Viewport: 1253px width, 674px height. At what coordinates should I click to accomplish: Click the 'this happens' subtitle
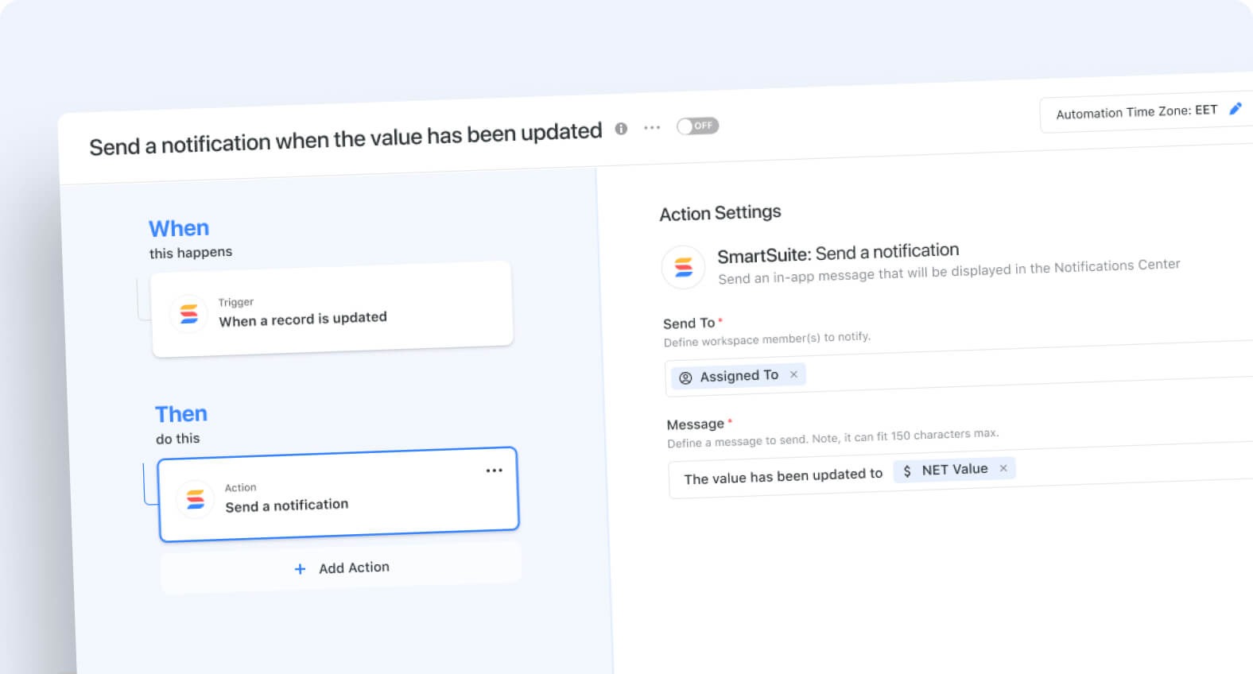[191, 253]
